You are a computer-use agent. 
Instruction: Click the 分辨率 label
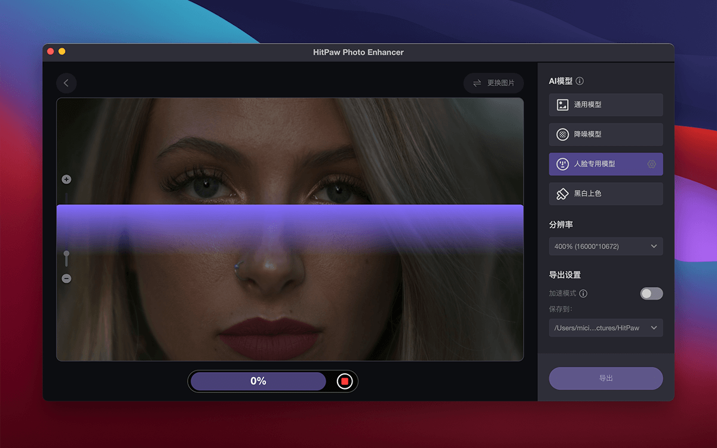pyautogui.click(x=561, y=225)
